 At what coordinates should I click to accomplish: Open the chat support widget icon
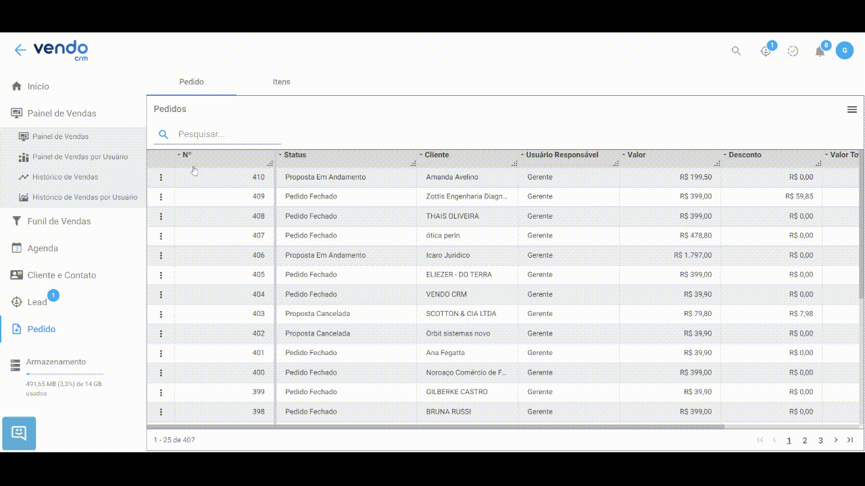(19, 433)
